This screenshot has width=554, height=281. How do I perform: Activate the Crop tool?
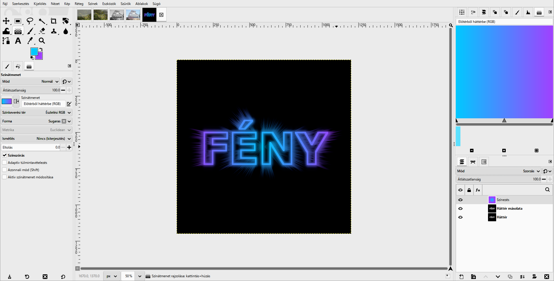pyautogui.click(x=54, y=21)
